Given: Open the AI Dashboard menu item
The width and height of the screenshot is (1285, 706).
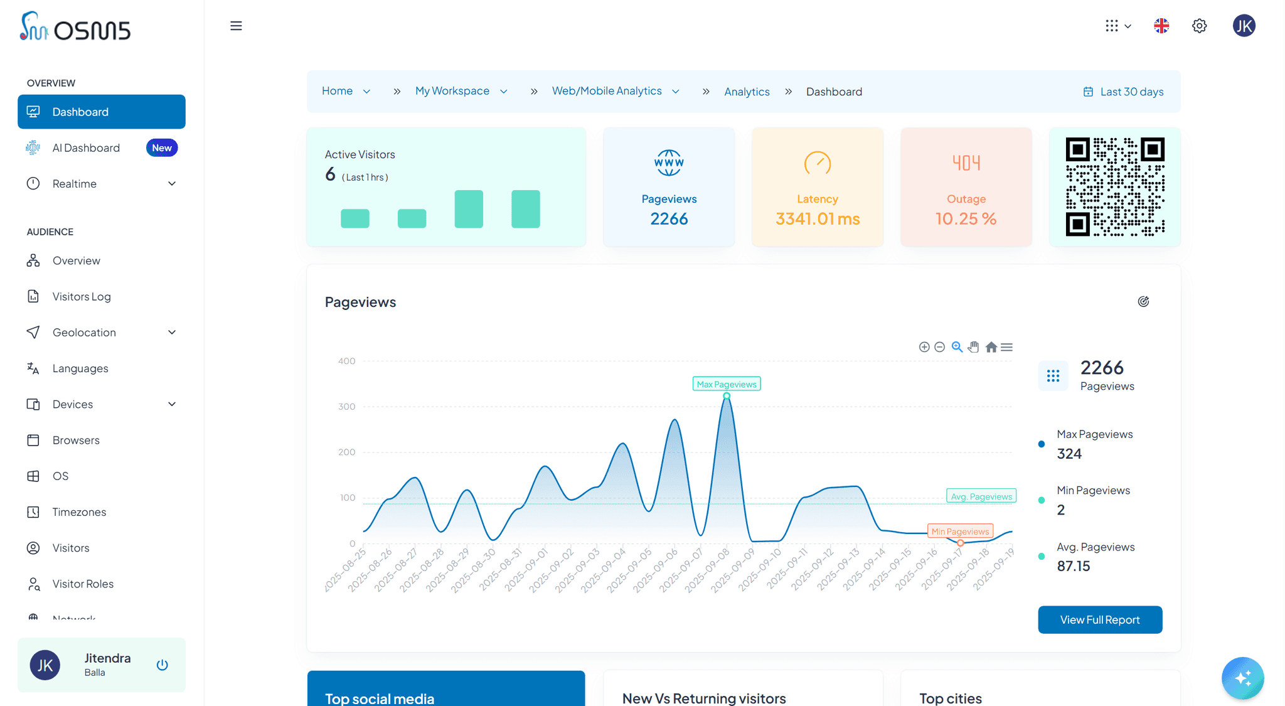Looking at the screenshot, I should (x=86, y=148).
